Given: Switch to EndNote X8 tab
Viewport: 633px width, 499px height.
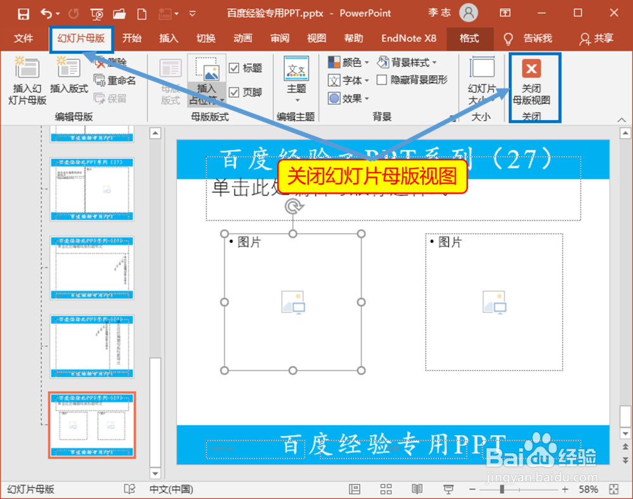Looking at the screenshot, I should click(x=408, y=39).
